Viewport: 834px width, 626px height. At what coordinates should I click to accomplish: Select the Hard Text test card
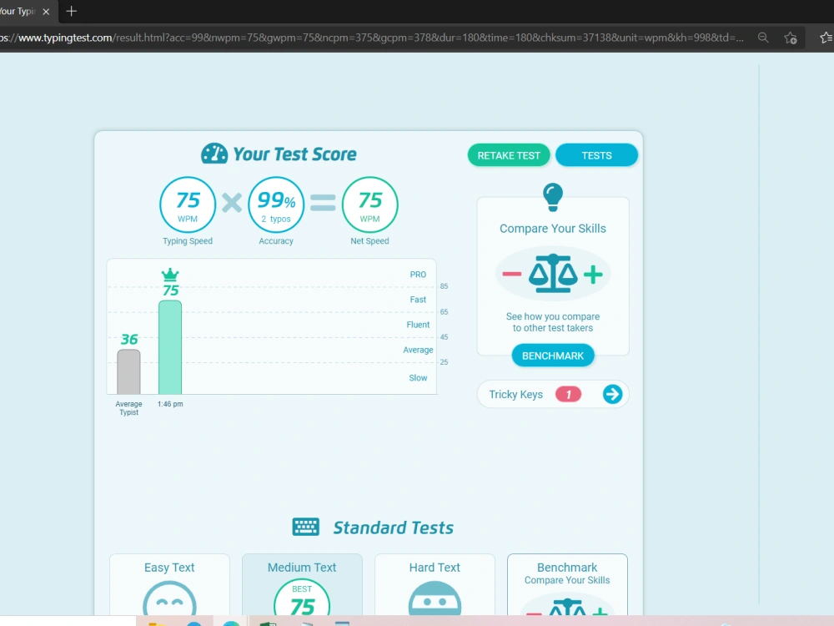(x=435, y=586)
